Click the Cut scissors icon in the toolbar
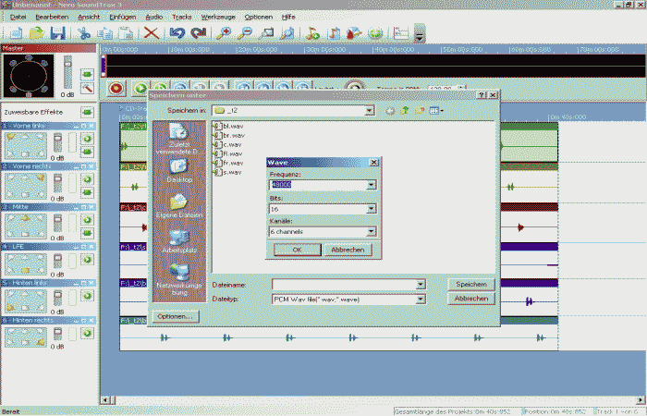Image resolution: width=647 pixels, height=416 pixels. click(85, 33)
